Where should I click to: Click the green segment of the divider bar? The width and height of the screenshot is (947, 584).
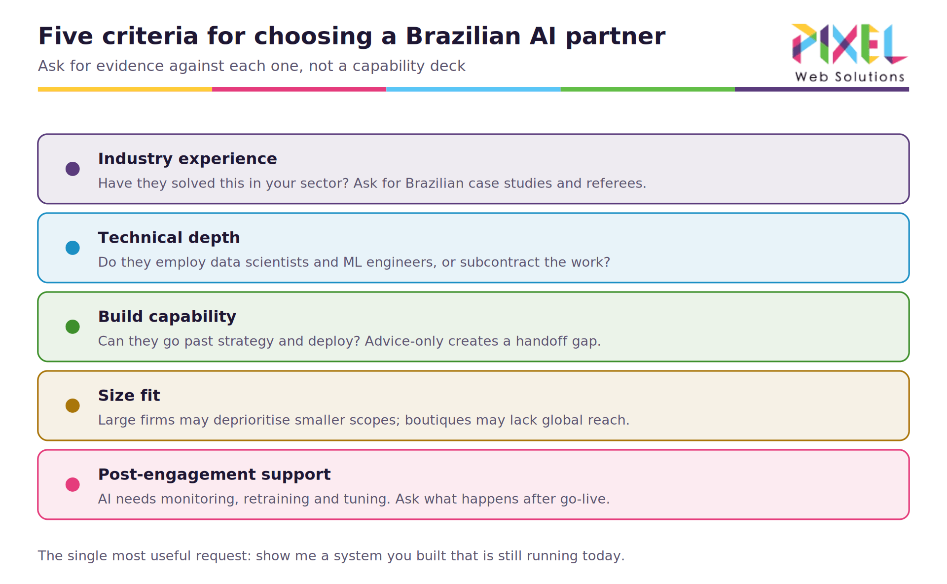coord(648,89)
